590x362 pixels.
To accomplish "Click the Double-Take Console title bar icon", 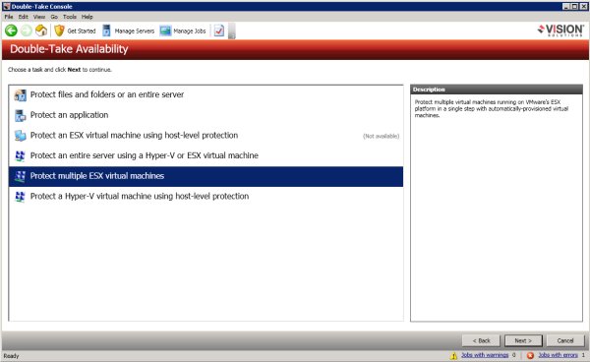I will coord(7,6).
